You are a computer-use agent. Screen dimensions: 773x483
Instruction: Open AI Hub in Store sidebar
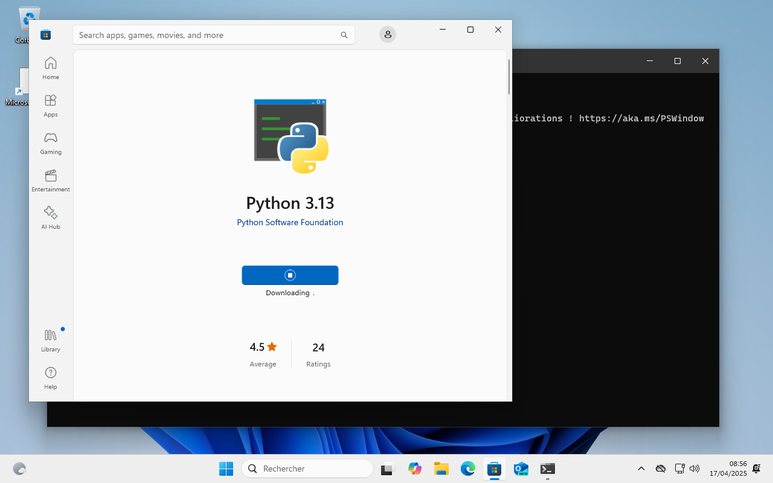[x=51, y=217]
